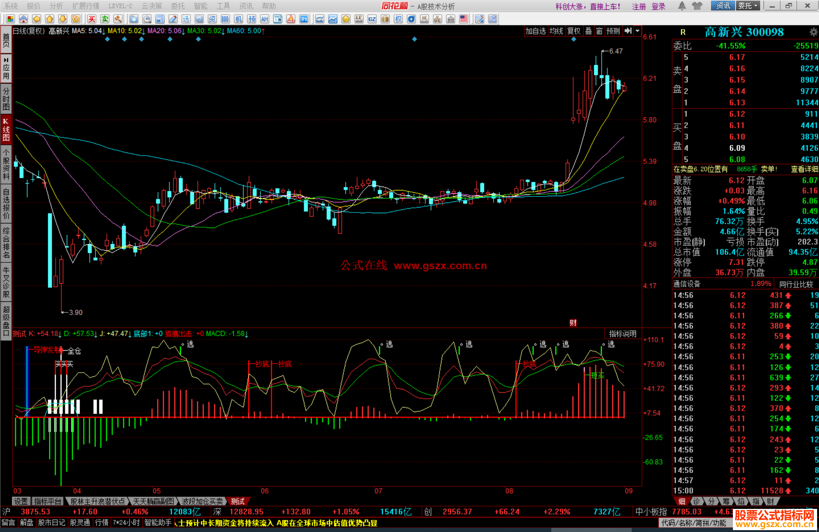Toggle 均线 moving average display

click(x=556, y=31)
